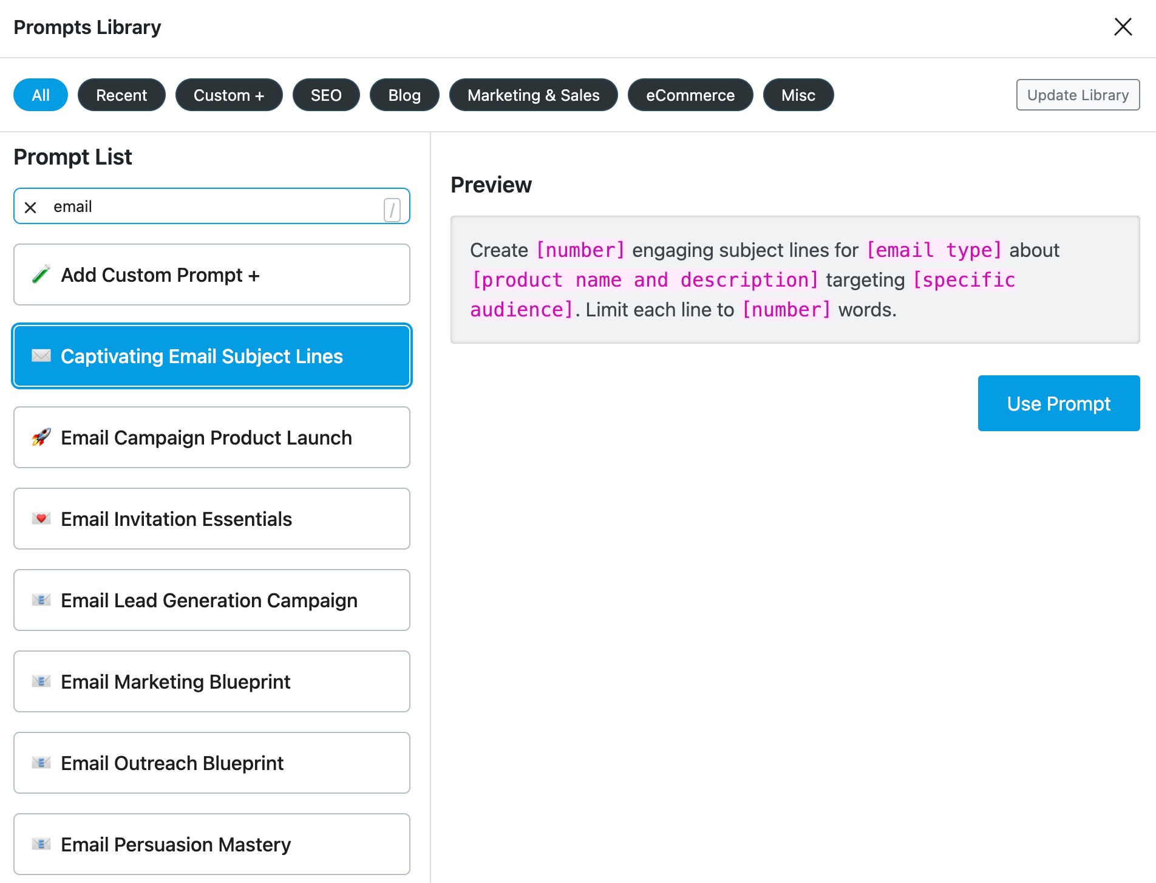
Task: Select the Misc category filter
Action: [798, 95]
